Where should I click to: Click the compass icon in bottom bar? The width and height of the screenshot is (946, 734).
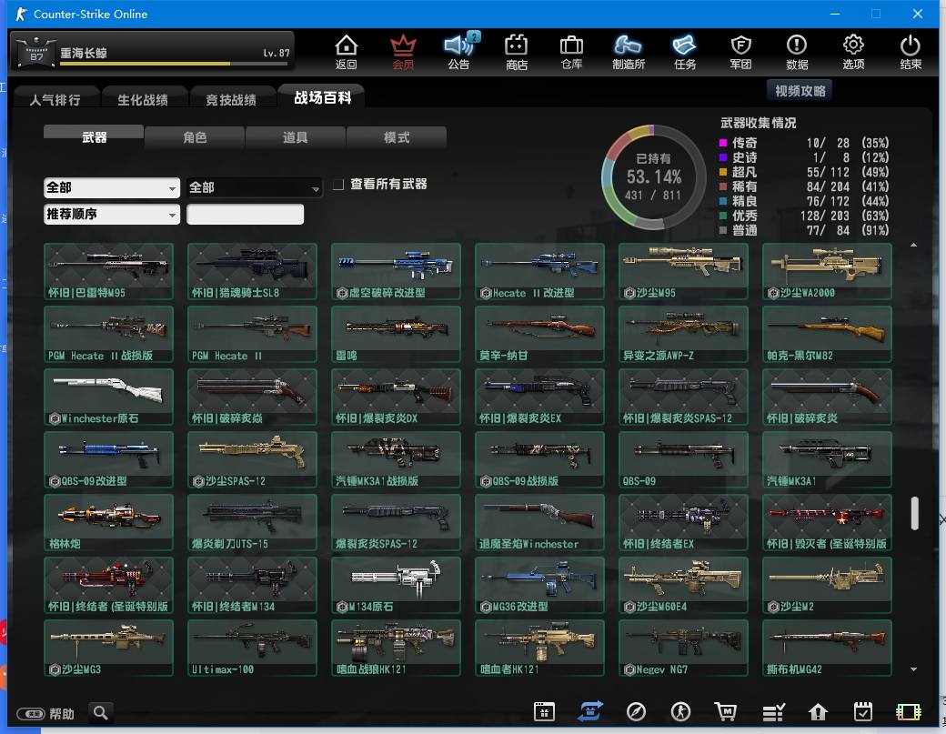click(x=636, y=711)
